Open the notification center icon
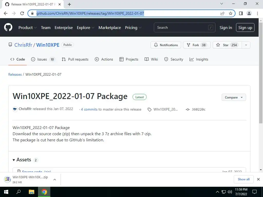Viewport: 263px width, 197px height. point(255,192)
